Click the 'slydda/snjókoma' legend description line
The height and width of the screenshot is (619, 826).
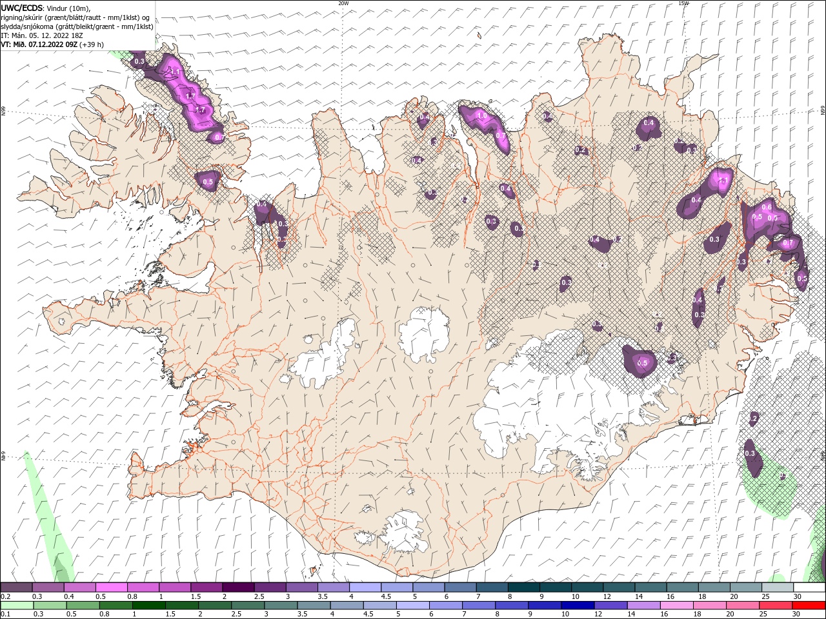pyautogui.click(x=77, y=26)
